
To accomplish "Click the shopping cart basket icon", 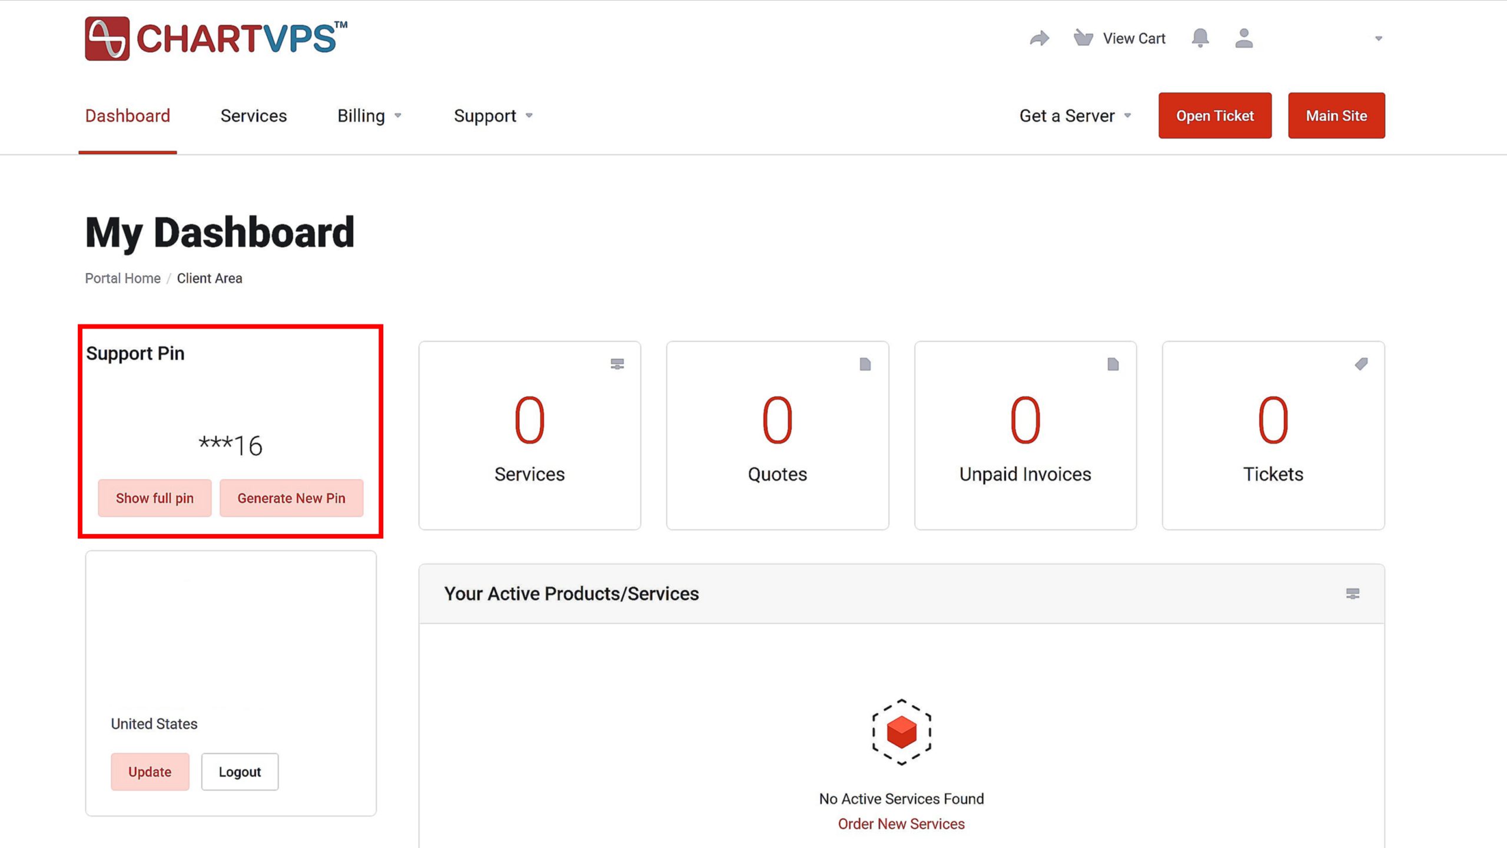I will coord(1083,38).
